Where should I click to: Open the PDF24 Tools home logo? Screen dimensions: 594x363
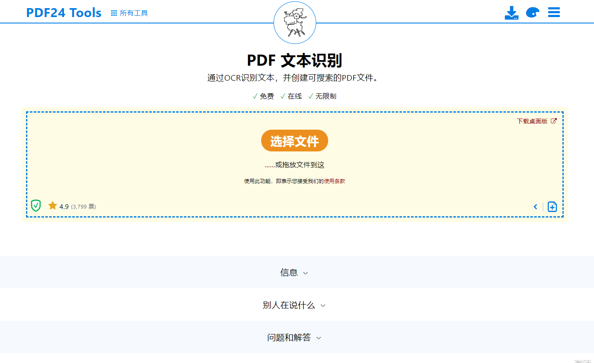(64, 13)
